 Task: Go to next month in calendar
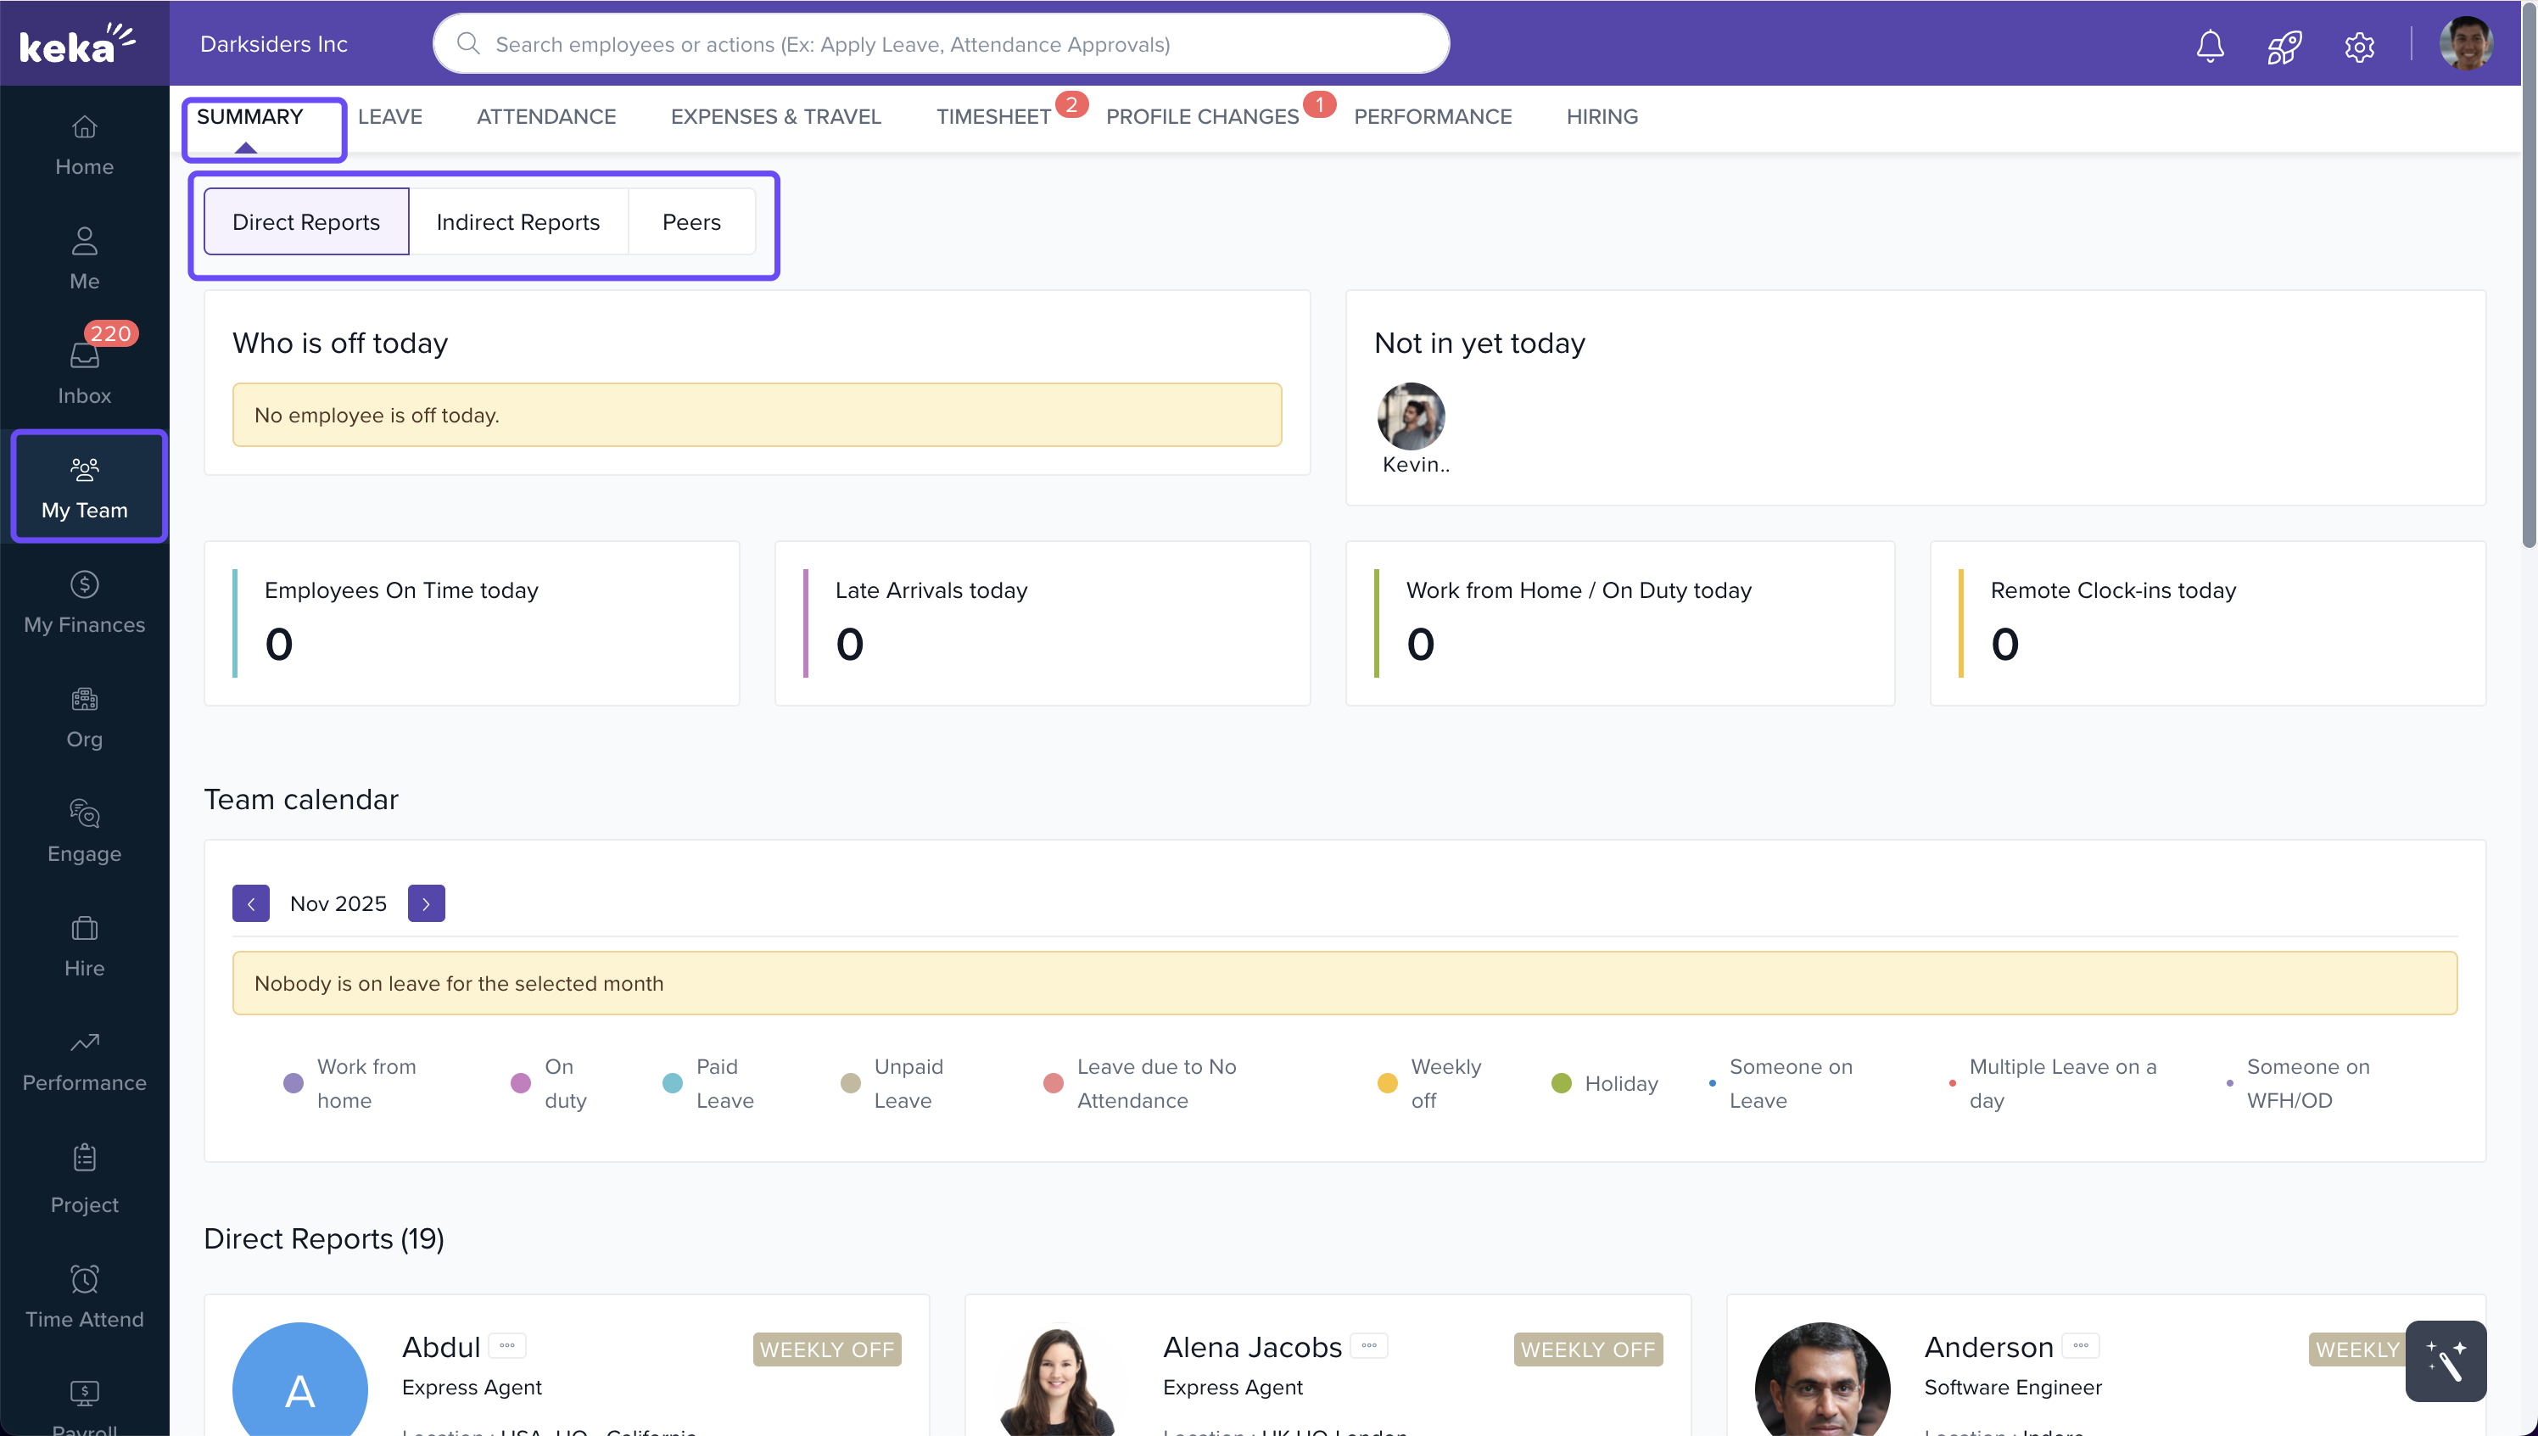point(426,903)
